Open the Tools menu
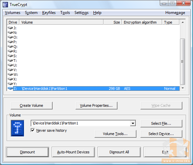 click(65, 13)
